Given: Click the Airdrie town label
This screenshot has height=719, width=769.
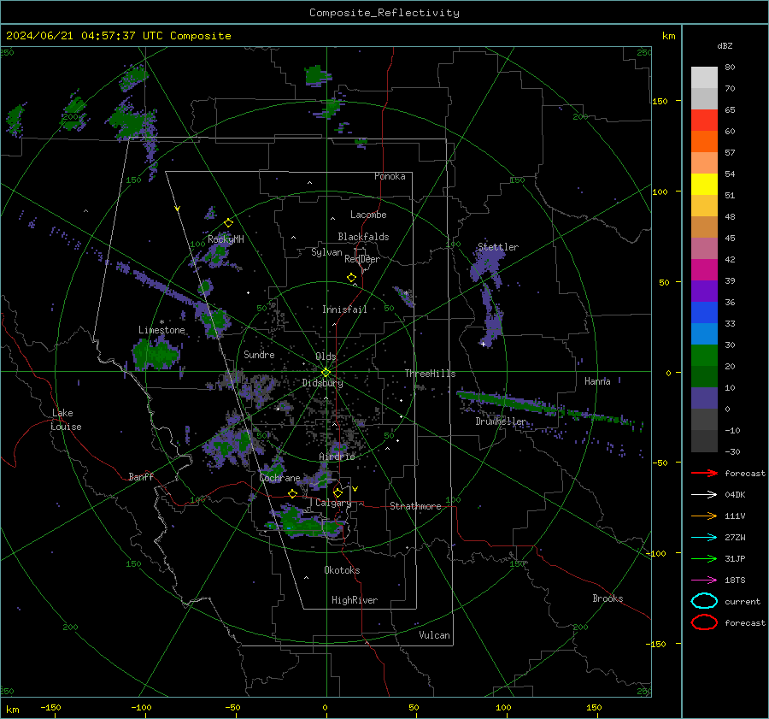Looking at the screenshot, I should [x=337, y=457].
